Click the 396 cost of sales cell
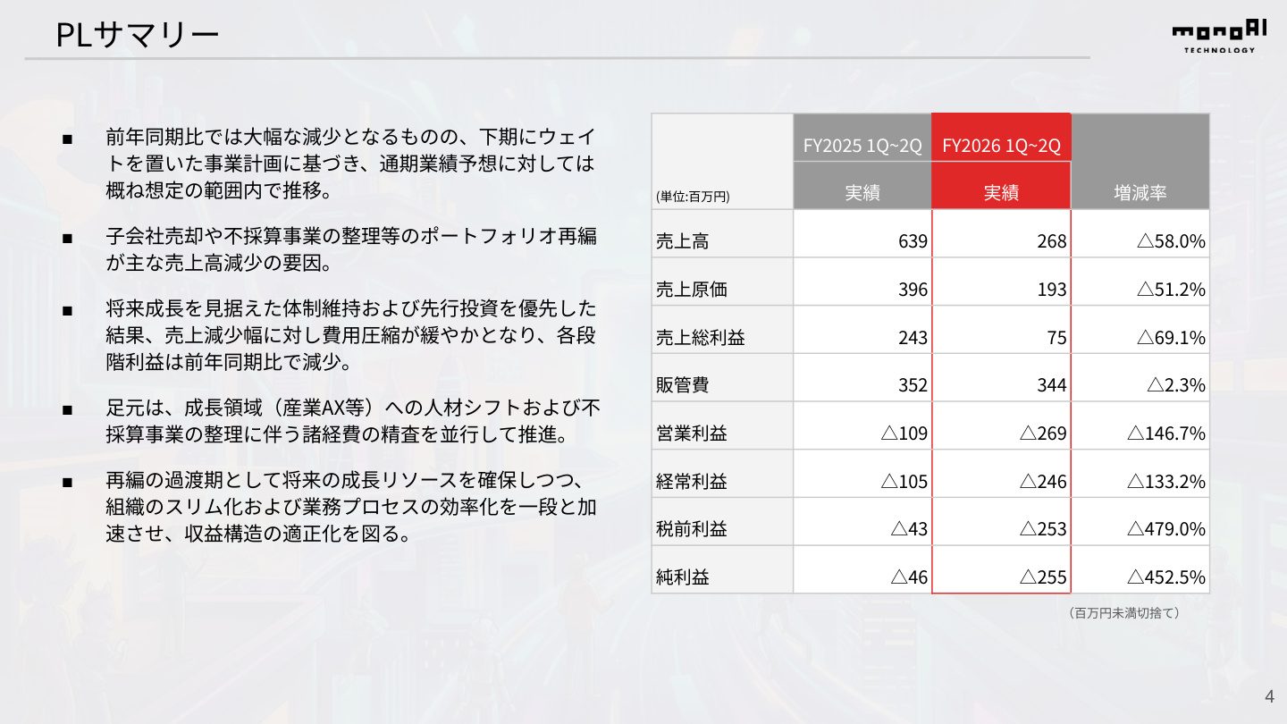 [862, 282]
